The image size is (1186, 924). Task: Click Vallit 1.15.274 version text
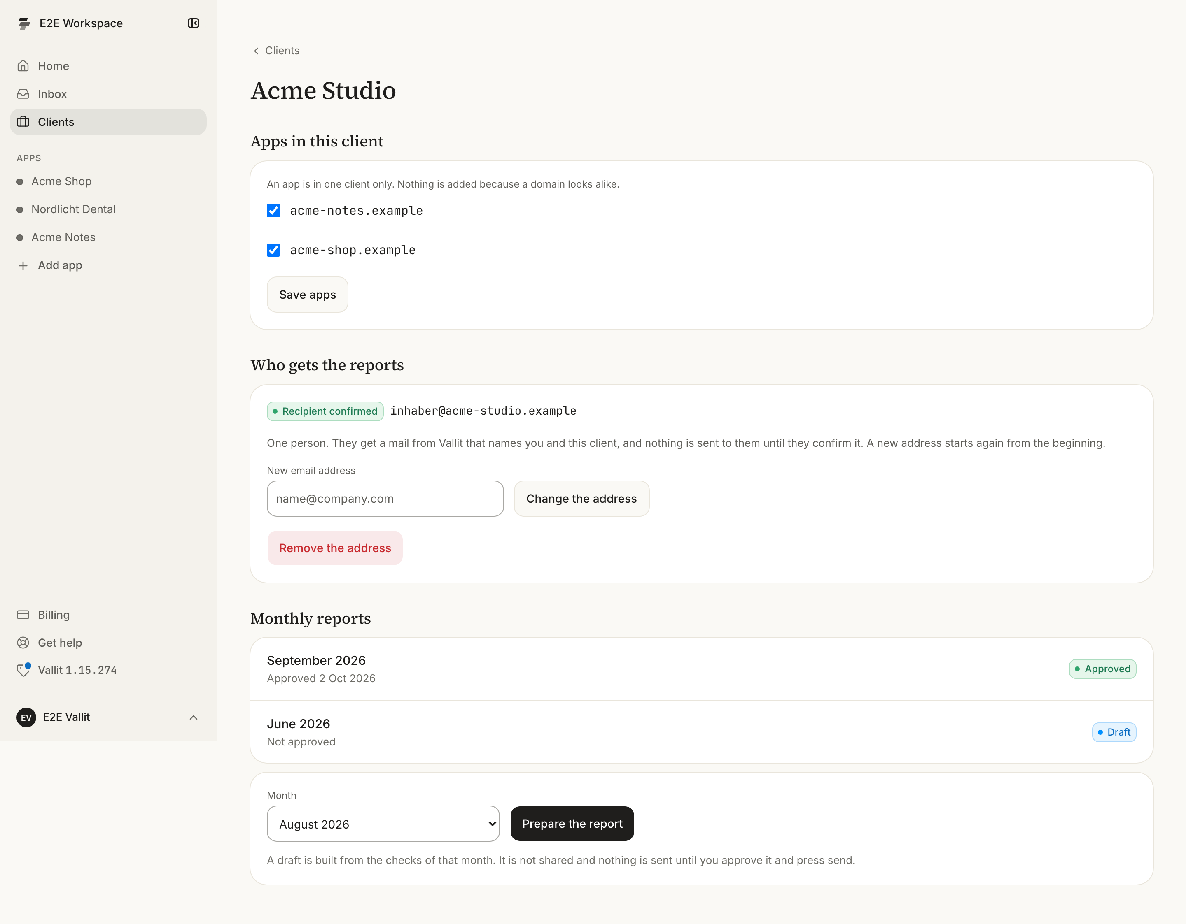click(78, 670)
